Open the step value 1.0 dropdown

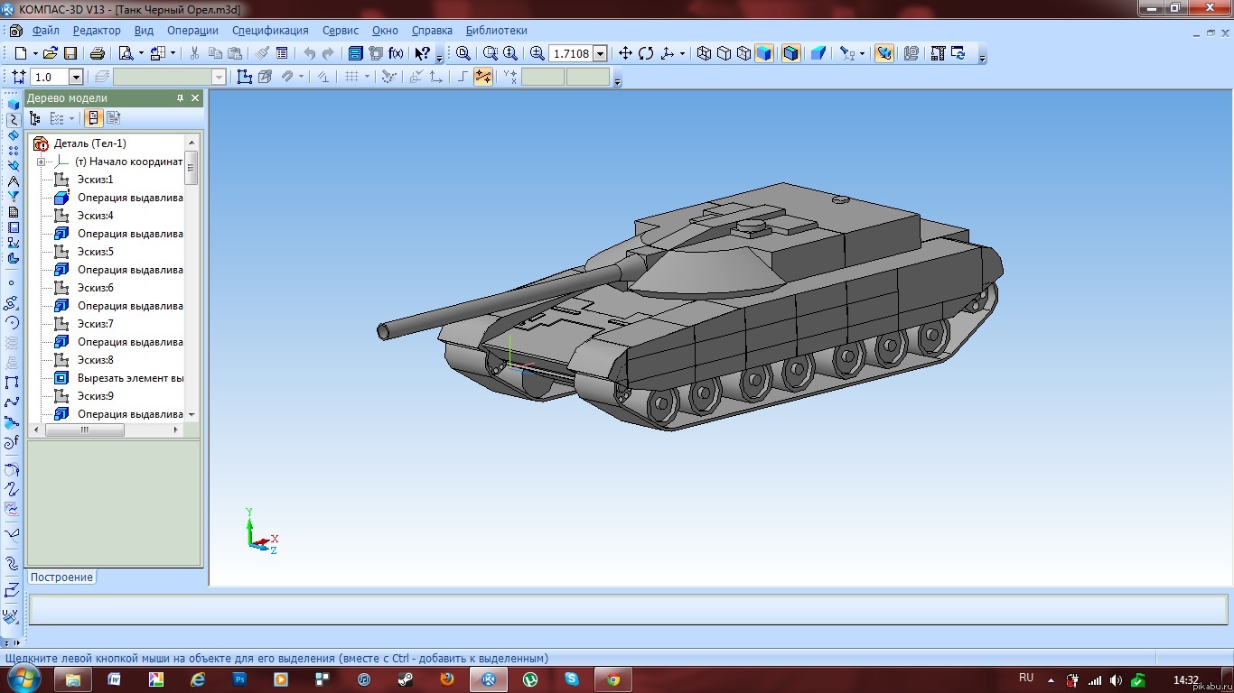[76, 78]
